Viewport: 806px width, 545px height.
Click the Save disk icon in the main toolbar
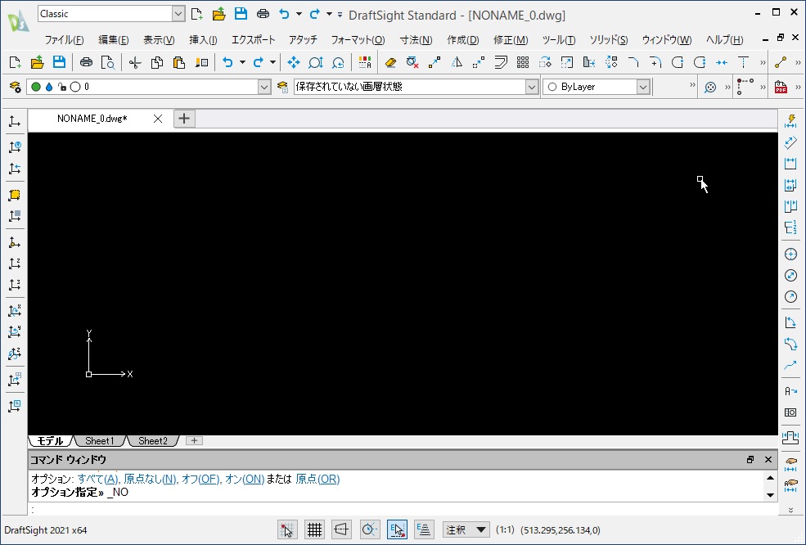click(x=59, y=63)
